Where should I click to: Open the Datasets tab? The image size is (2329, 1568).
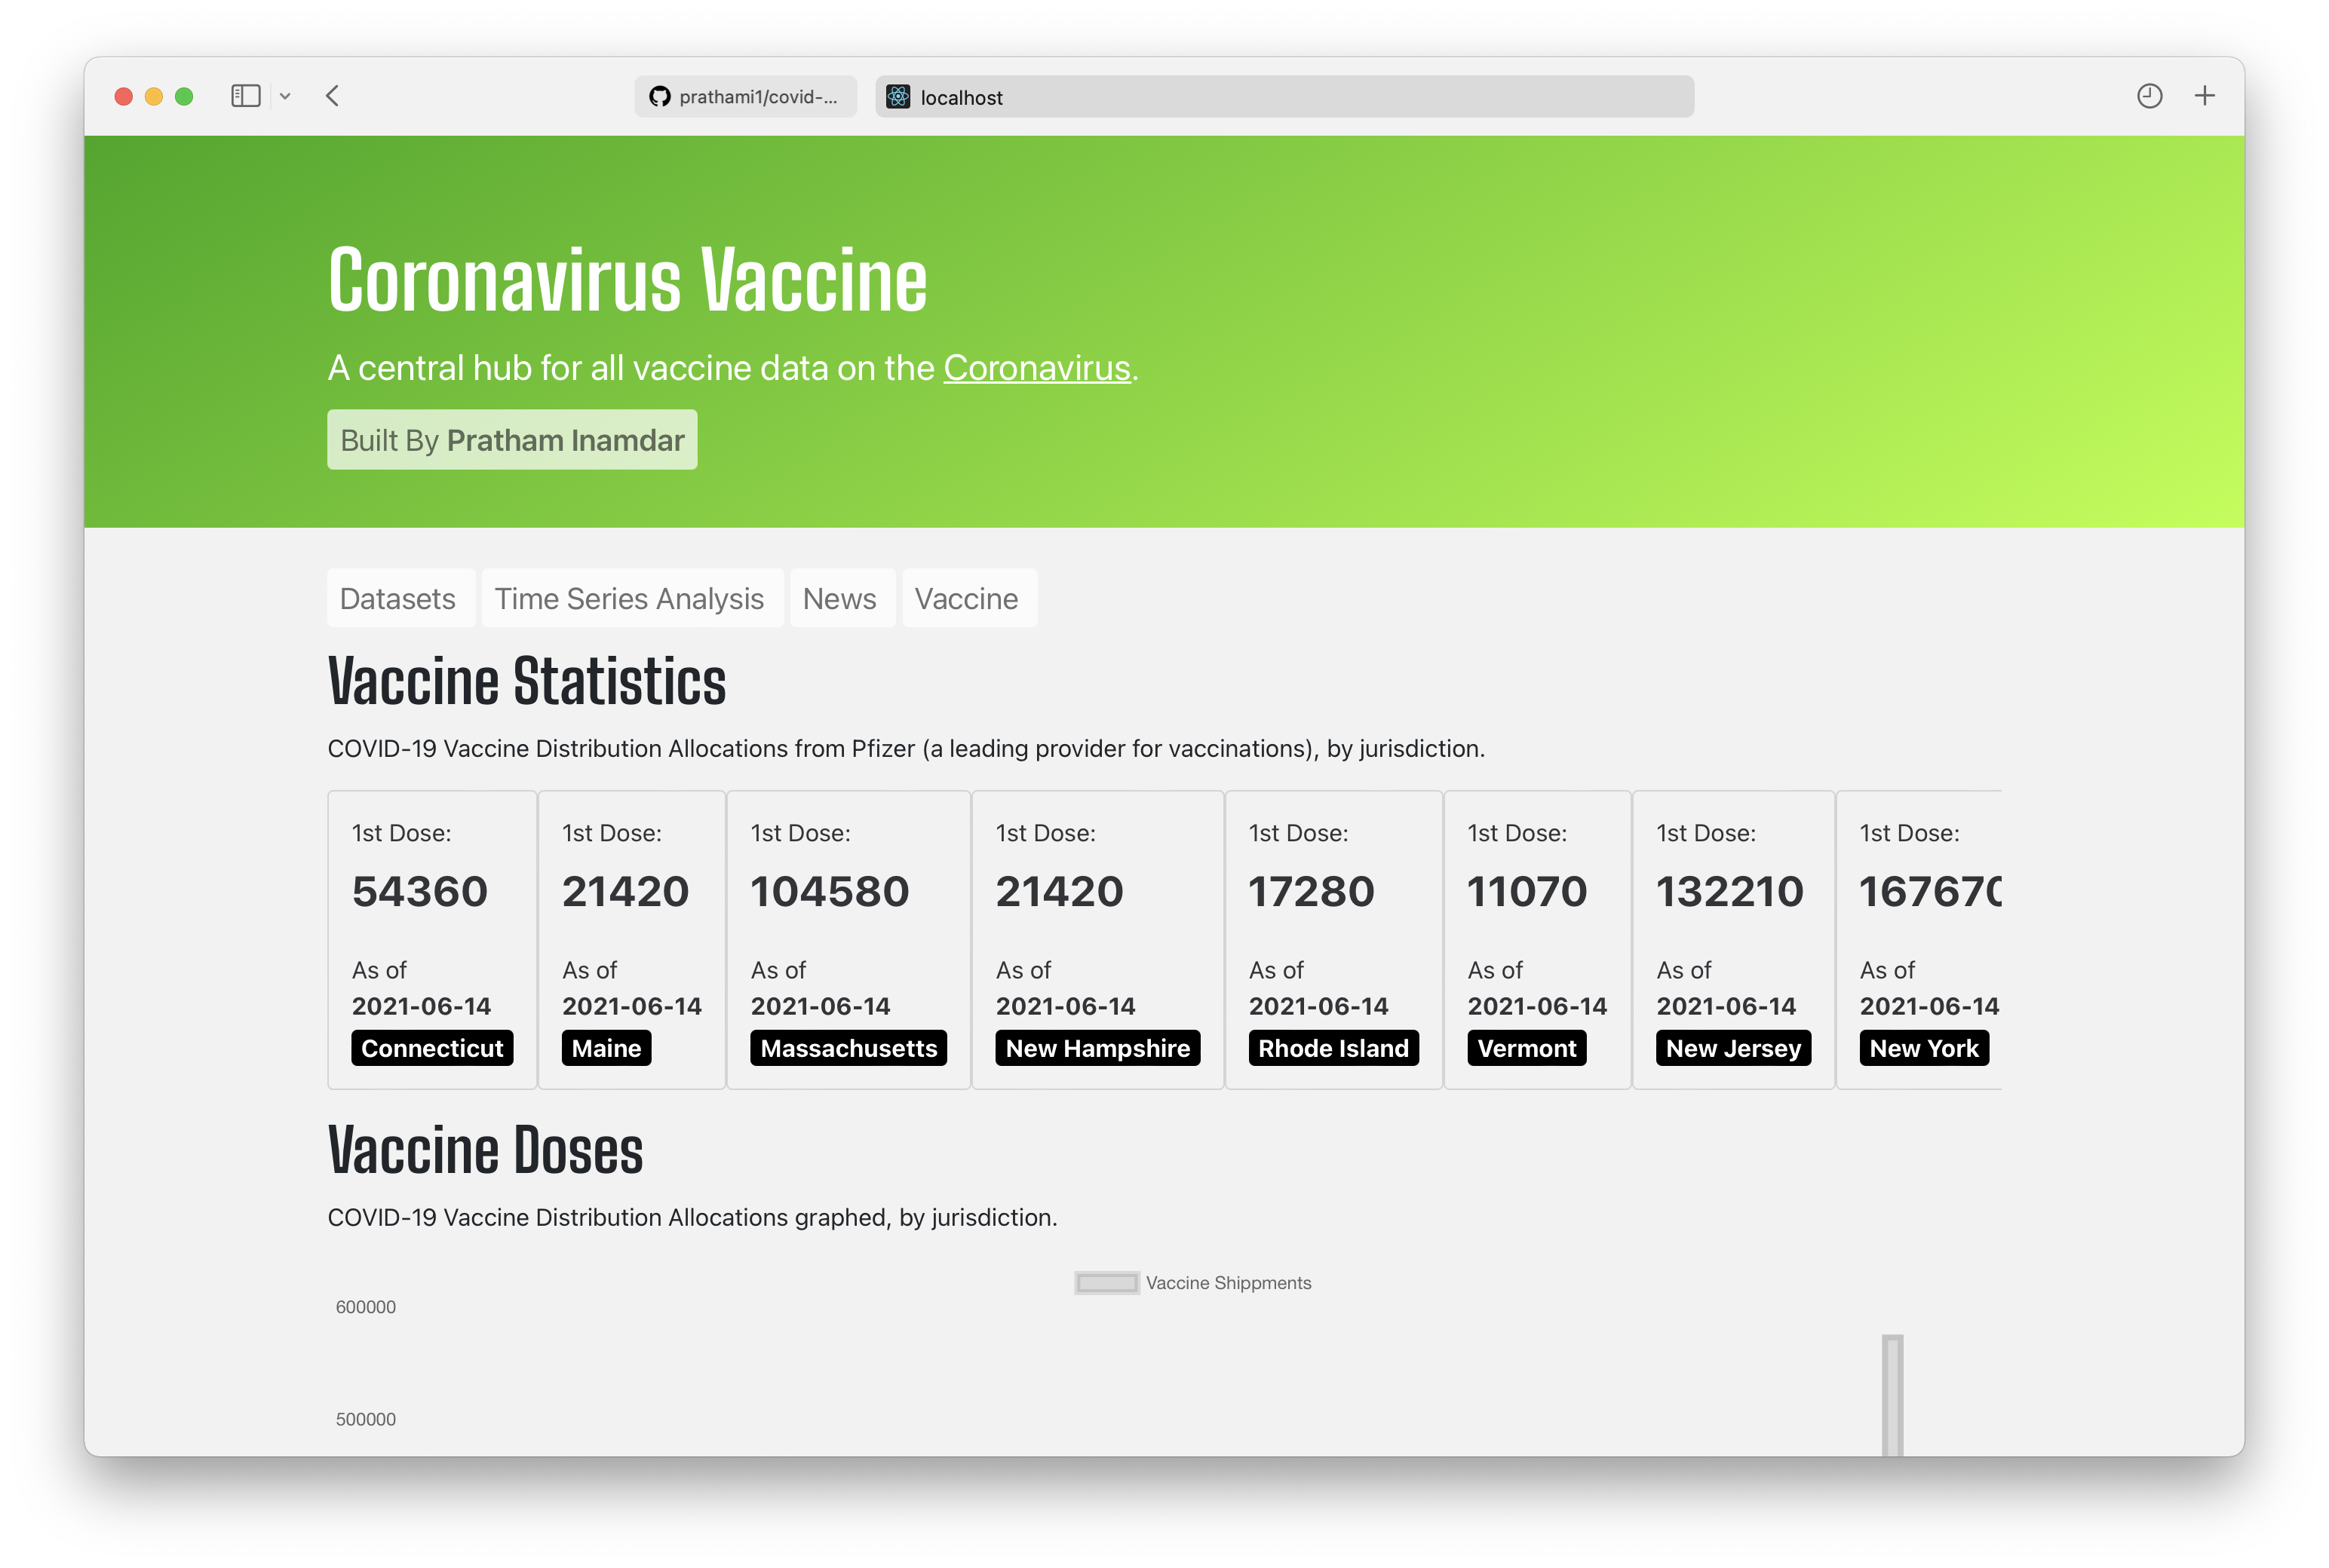pos(398,598)
